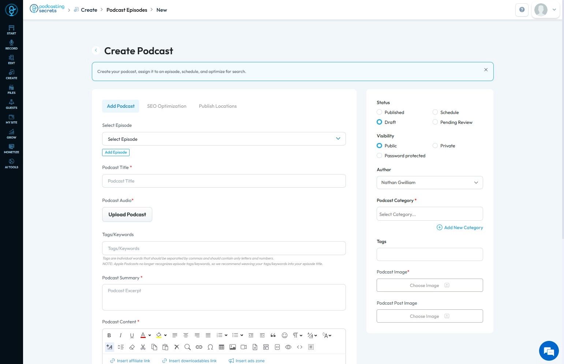This screenshot has height=364, width=564.
Task: Toggle bold in Podcast Content editor
Action: tap(109, 335)
